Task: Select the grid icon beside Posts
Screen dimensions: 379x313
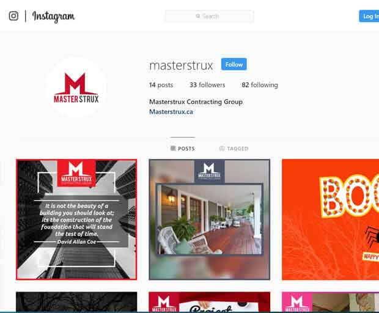Action: pos(173,148)
